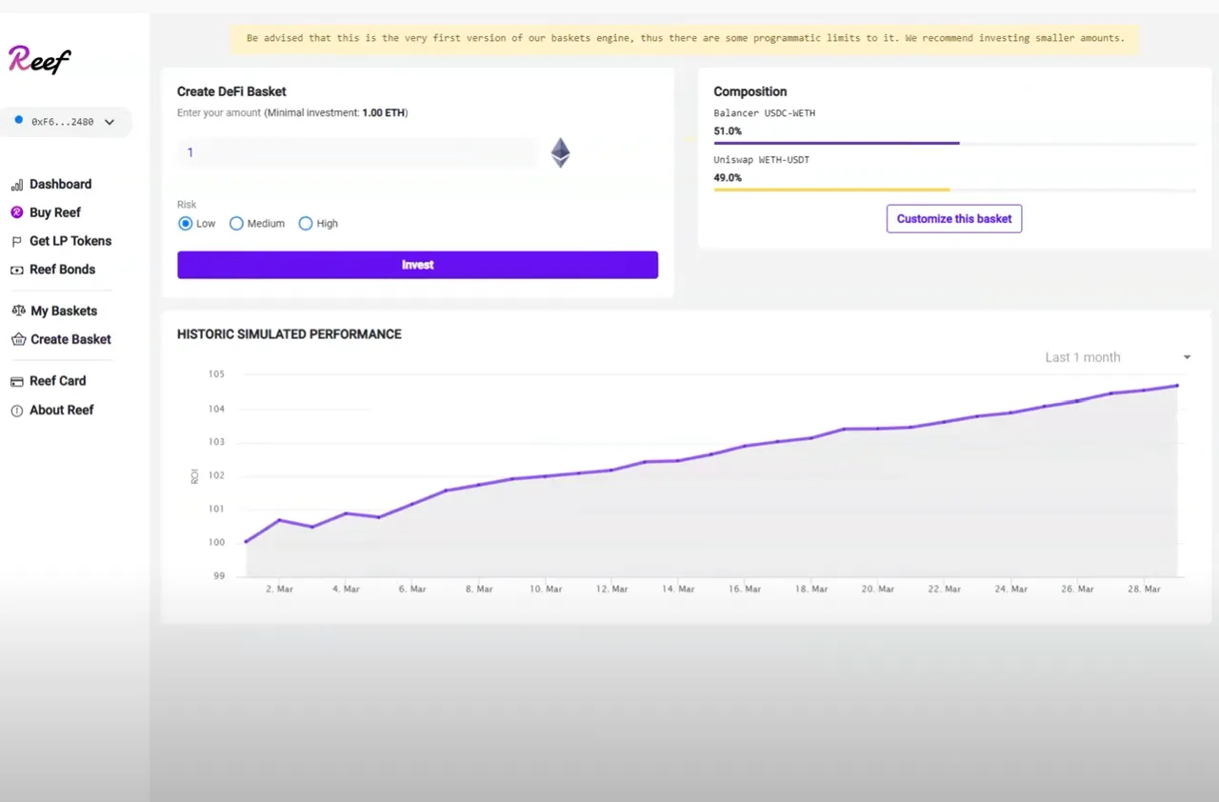1219x802 pixels.
Task: Open the Last 1 month period dropdown
Action: [x=1117, y=357]
